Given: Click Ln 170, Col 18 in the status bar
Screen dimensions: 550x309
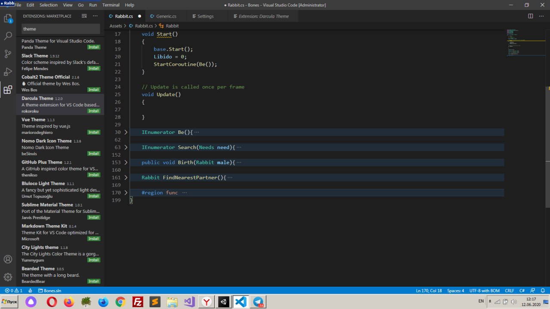Looking at the screenshot, I should point(429,291).
